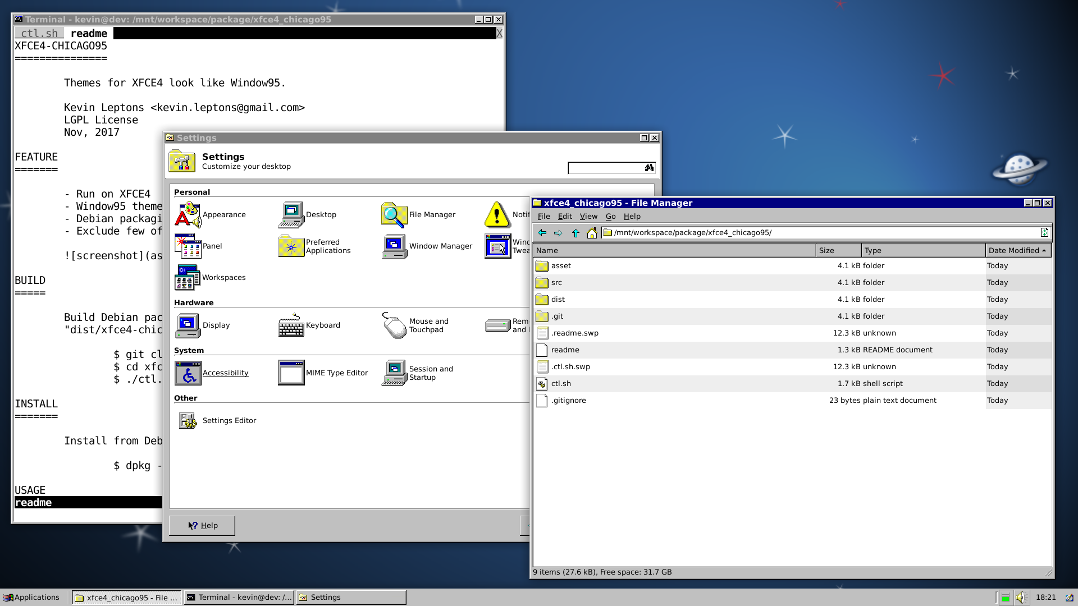Open the MIME Type Editor
Screen dimensions: 1078x606
click(x=291, y=373)
